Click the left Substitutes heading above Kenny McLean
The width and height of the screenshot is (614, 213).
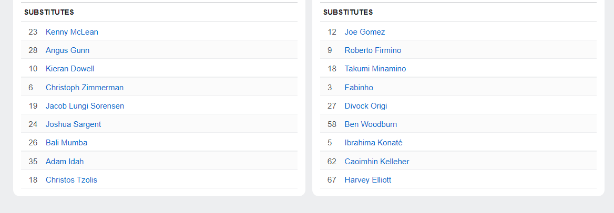pos(49,12)
